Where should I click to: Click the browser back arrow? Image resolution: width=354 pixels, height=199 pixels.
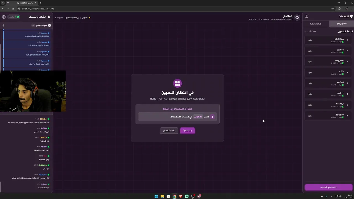tap(3, 9)
